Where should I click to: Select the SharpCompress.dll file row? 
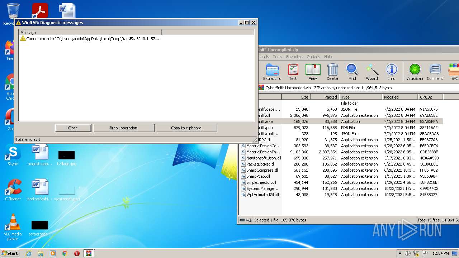(x=341, y=170)
